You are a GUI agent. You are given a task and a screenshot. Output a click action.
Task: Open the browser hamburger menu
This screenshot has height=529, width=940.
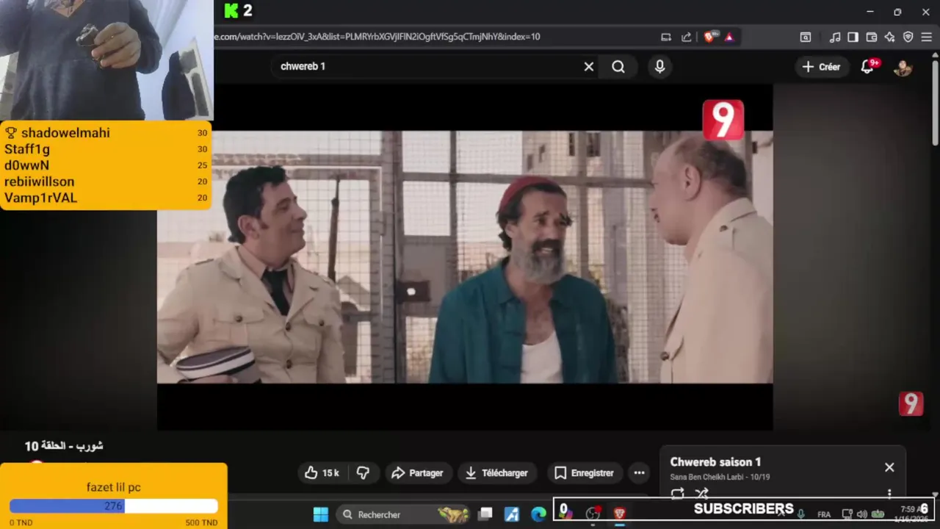tap(926, 37)
